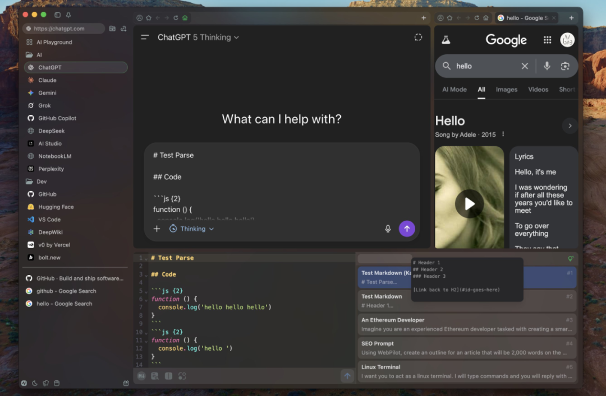Open 'GitHub - Build and ship software' tab entry
This screenshot has width=606, height=396.
coord(76,278)
